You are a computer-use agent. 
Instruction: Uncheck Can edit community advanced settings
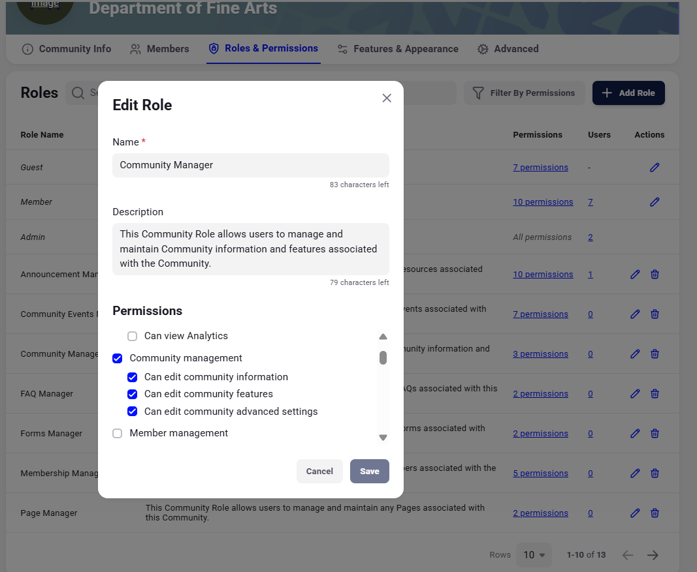pos(132,412)
